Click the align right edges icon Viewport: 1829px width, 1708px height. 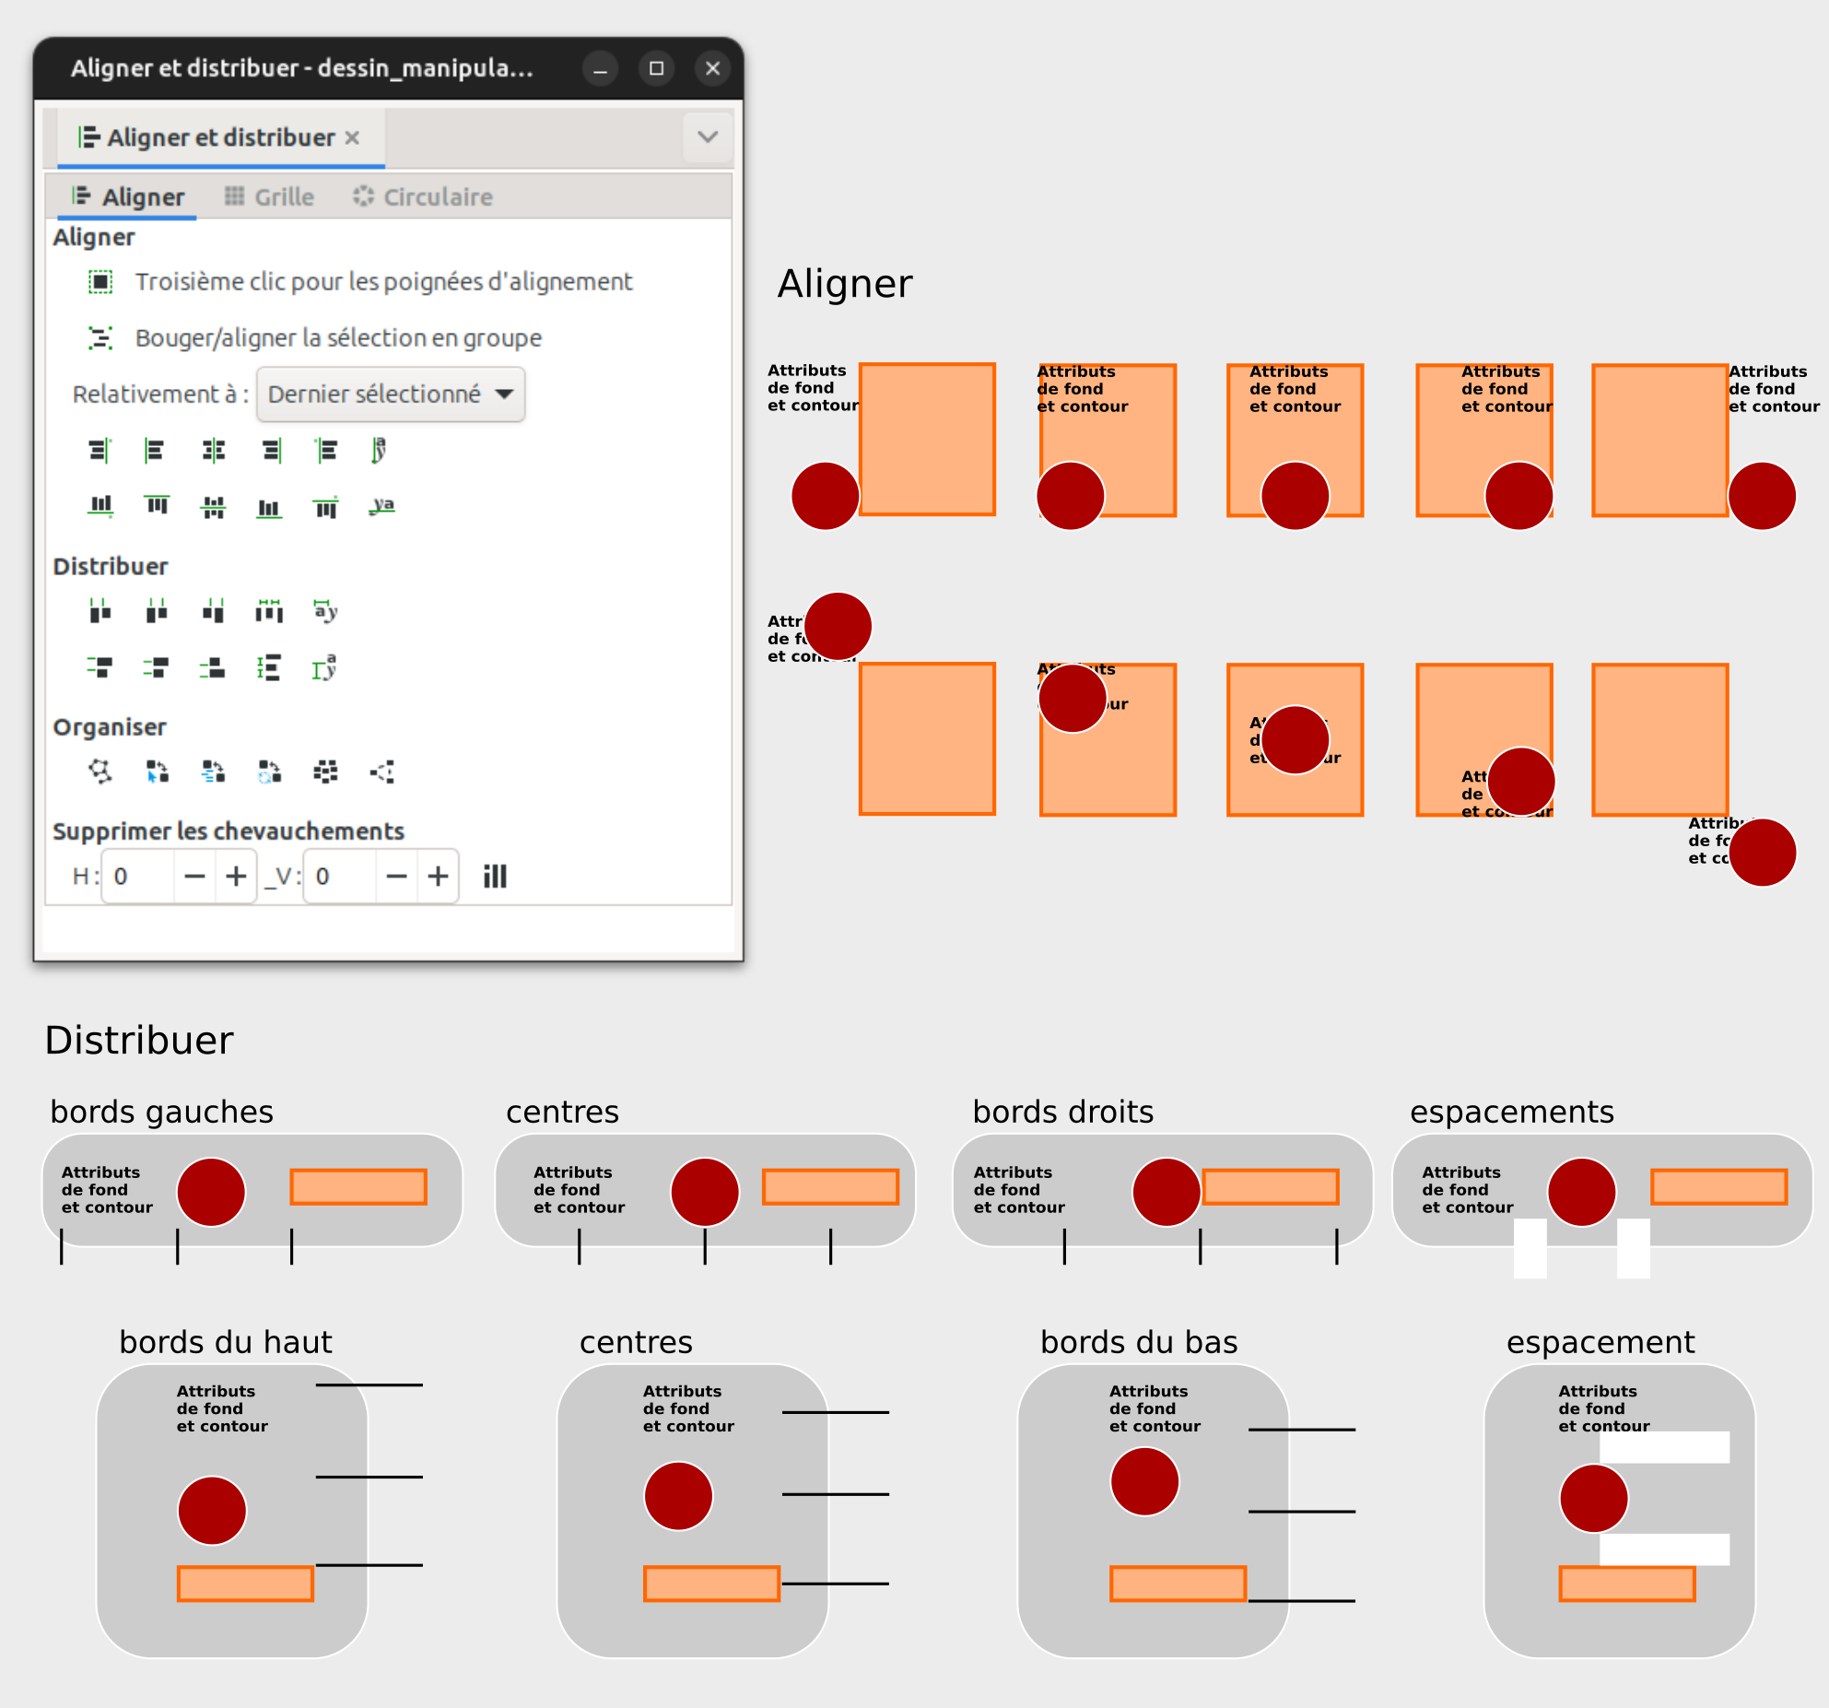coord(270,451)
